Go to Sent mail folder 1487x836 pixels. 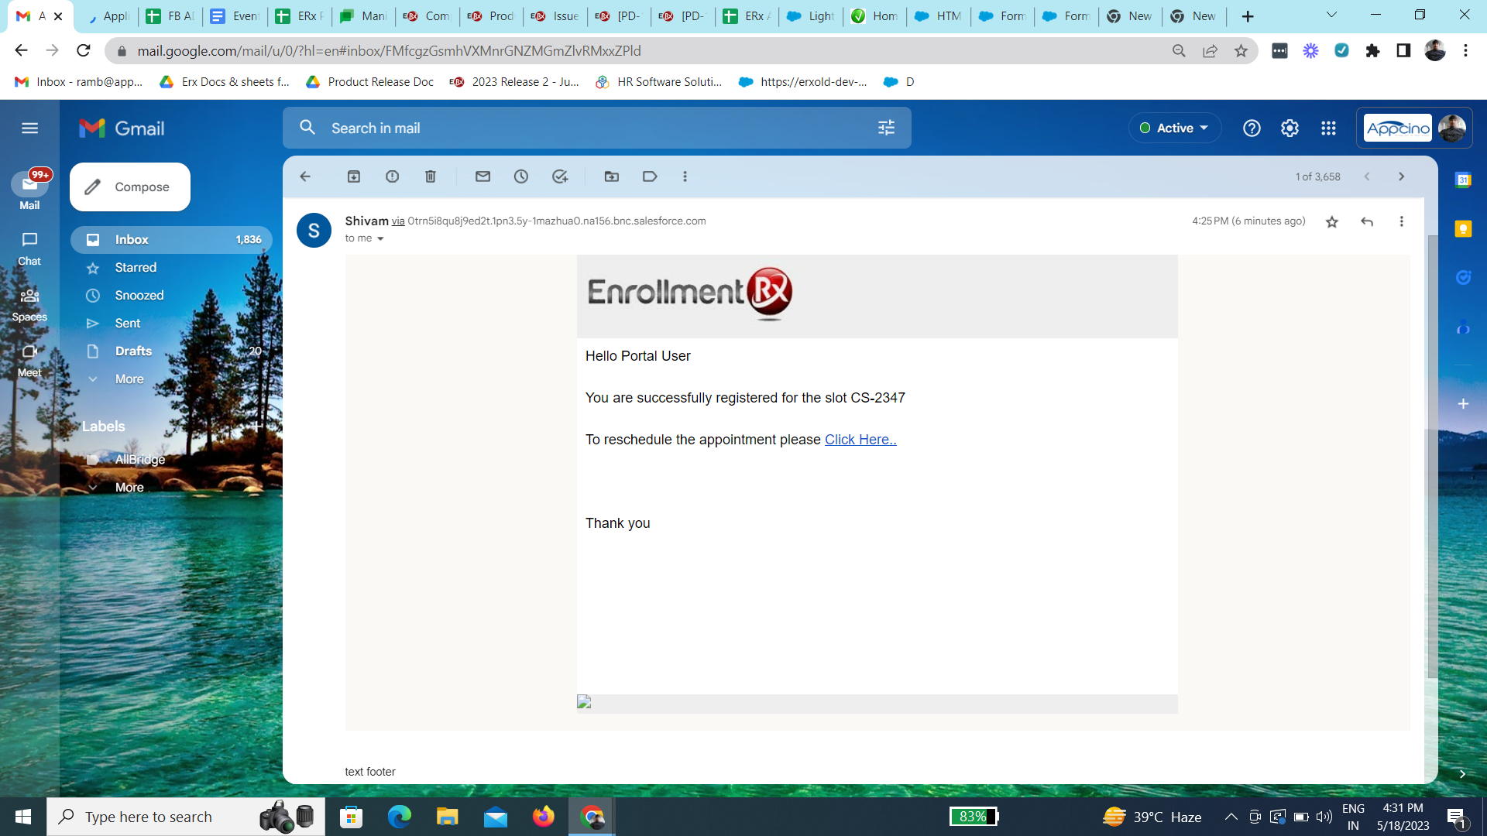[128, 324]
